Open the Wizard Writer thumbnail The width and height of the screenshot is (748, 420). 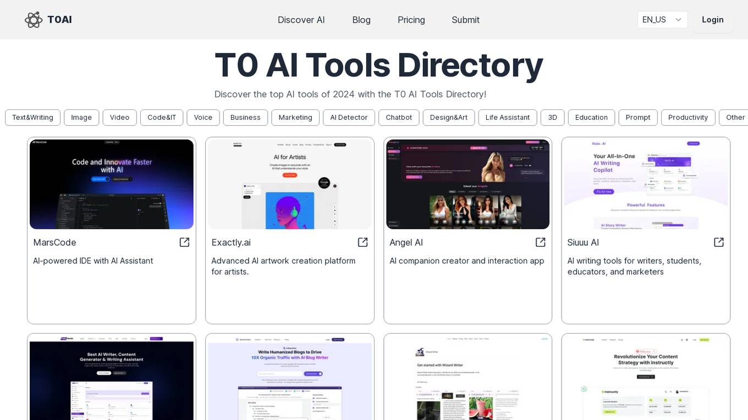pos(468,378)
